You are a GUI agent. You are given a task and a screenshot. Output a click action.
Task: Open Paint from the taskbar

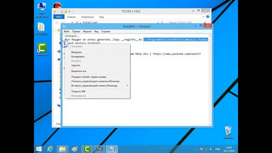click(75, 149)
